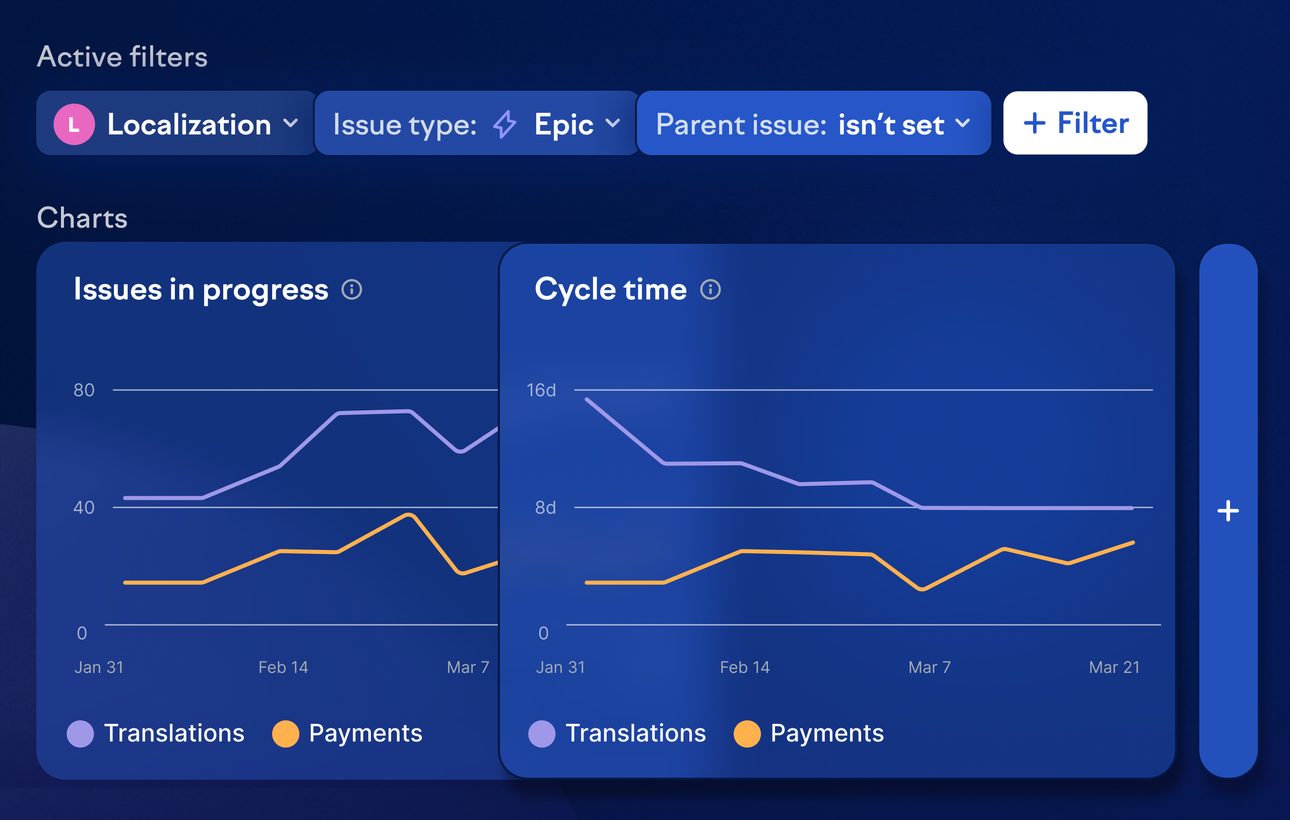Toggle Translations legend in Cycle time chart
This screenshot has height=820, width=1290.
(x=617, y=733)
